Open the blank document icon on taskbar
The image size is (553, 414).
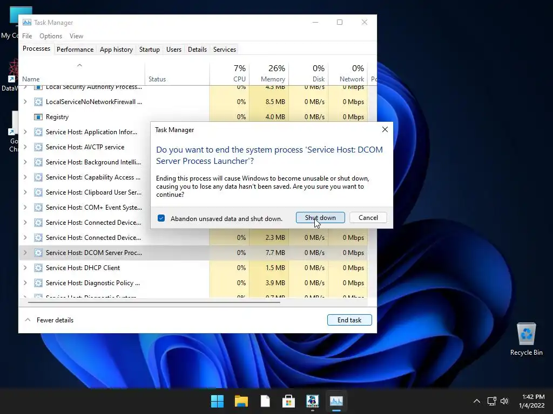[265, 401]
